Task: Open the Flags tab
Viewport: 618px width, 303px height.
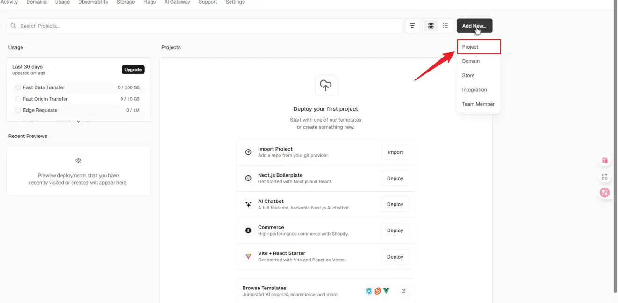Action: [150, 2]
